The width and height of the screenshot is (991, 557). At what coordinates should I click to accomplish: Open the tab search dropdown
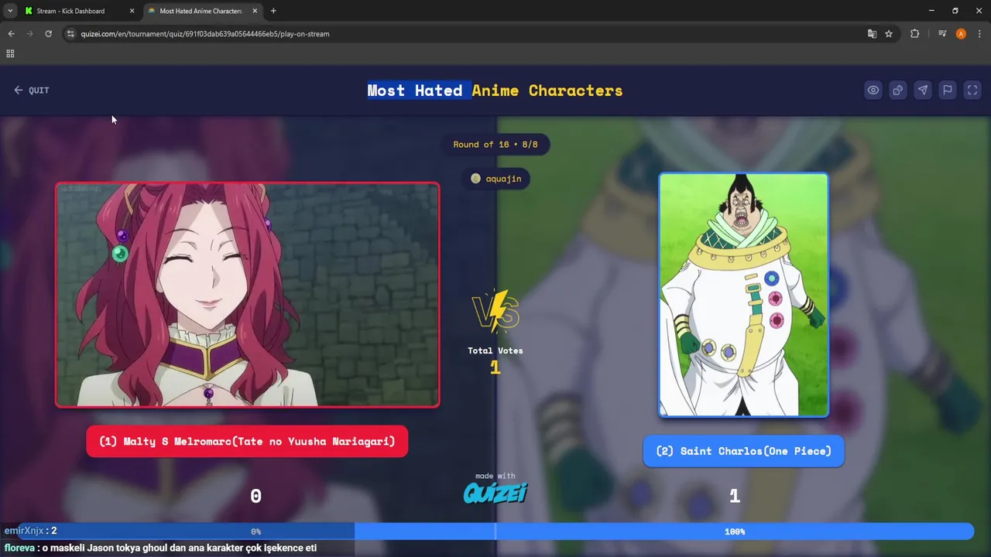click(x=9, y=11)
